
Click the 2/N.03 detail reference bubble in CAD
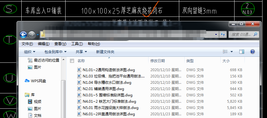coord(248,9)
